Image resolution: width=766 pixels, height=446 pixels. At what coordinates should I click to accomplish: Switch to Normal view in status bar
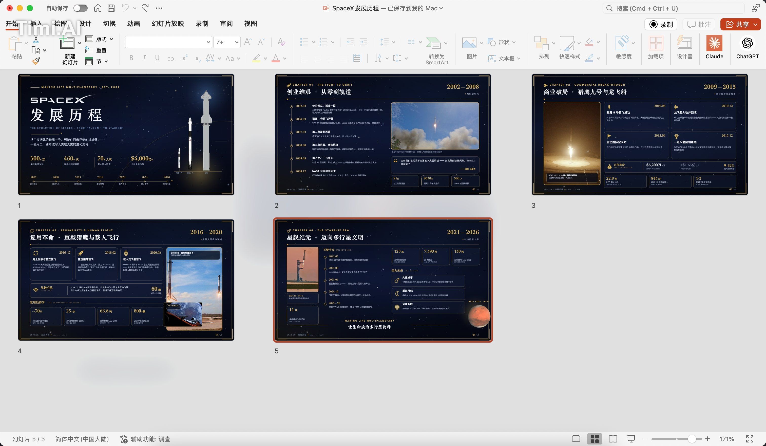tap(576, 439)
